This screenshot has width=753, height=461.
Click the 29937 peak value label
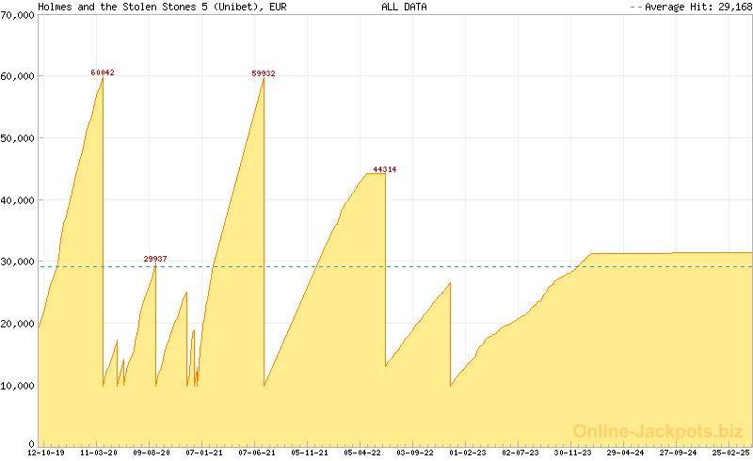pyautogui.click(x=155, y=259)
